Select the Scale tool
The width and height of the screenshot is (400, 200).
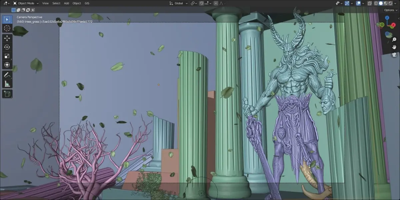pyautogui.click(x=7, y=56)
